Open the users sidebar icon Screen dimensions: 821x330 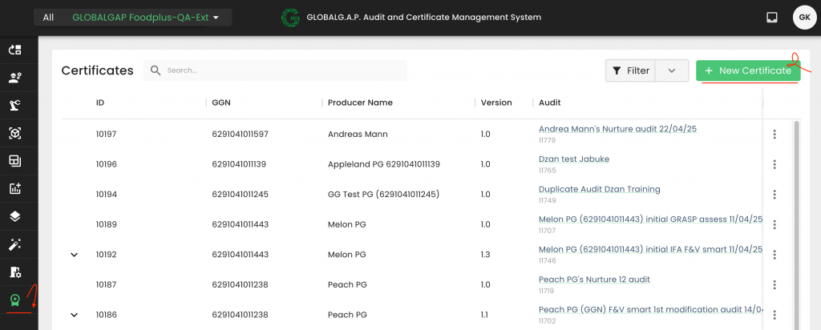pos(14,78)
